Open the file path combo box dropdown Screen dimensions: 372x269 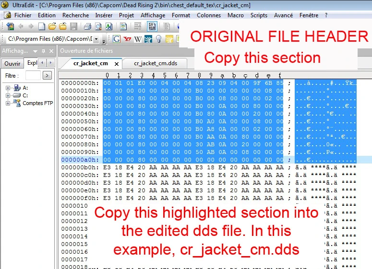click(x=96, y=39)
